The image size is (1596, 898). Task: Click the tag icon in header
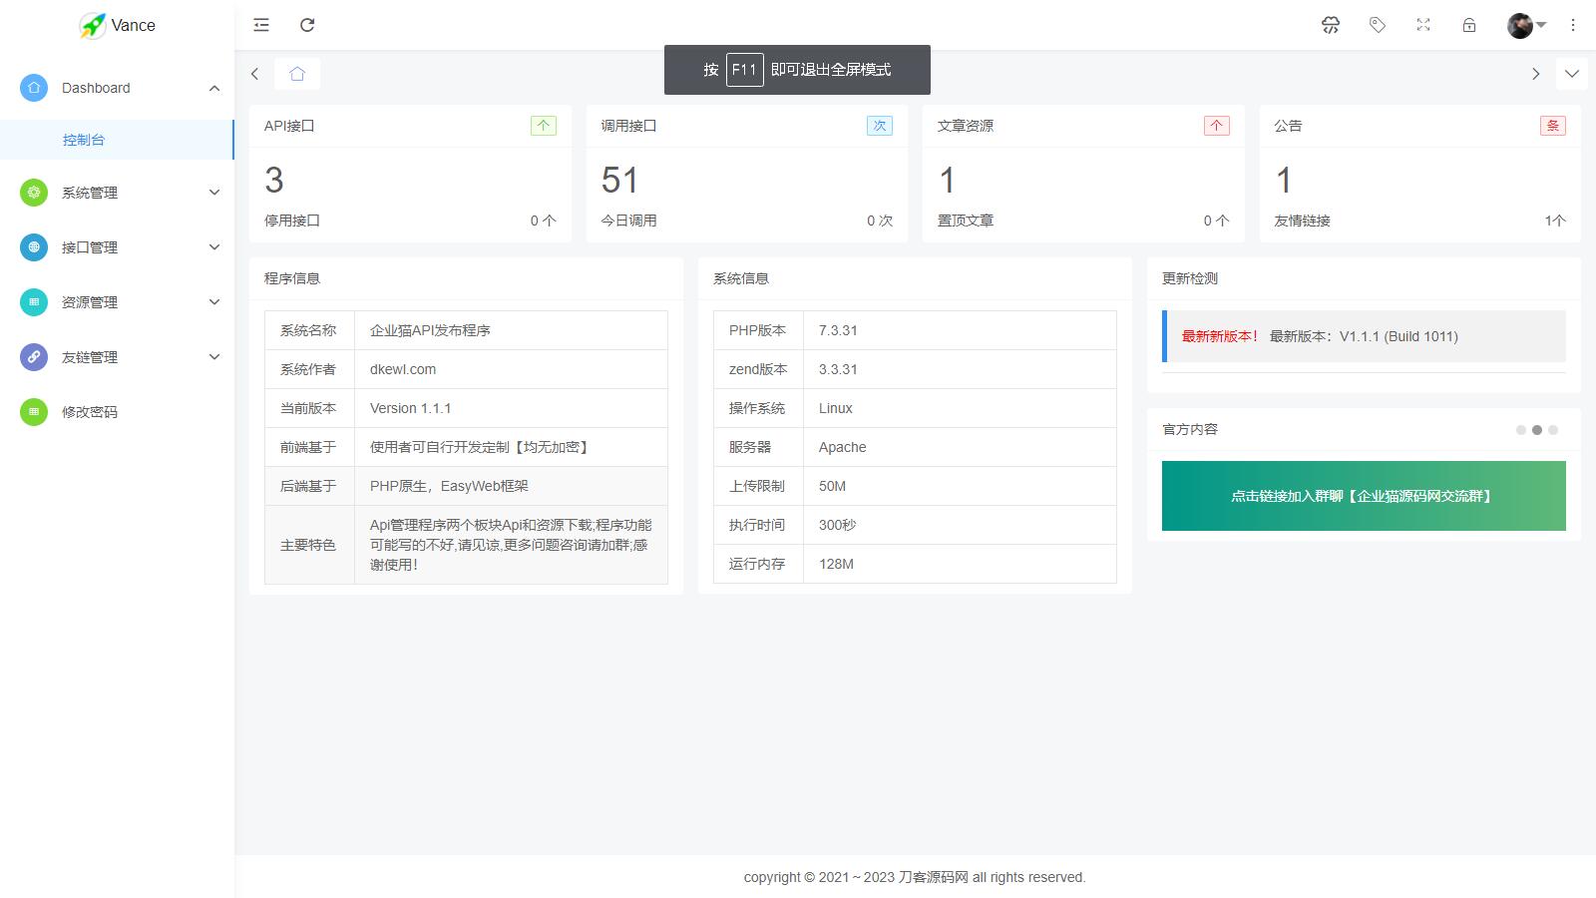pyautogui.click(x=1377, y=25)
